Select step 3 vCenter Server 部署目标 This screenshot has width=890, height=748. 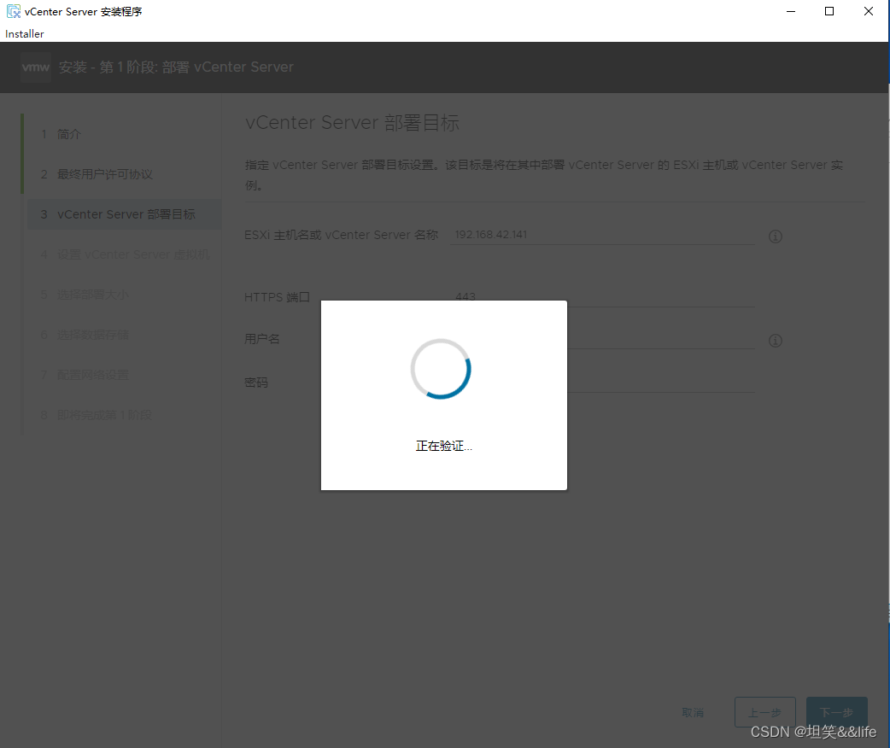click(124, 214)
